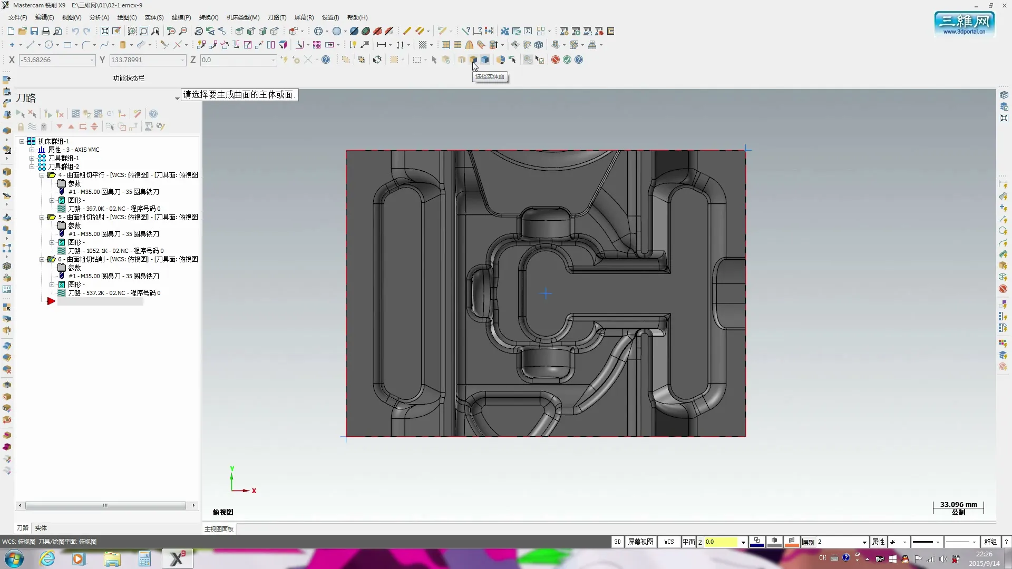Click the X coordinate input field
1012x569 pixels.
pyautogui.click(x=55, y=60)
